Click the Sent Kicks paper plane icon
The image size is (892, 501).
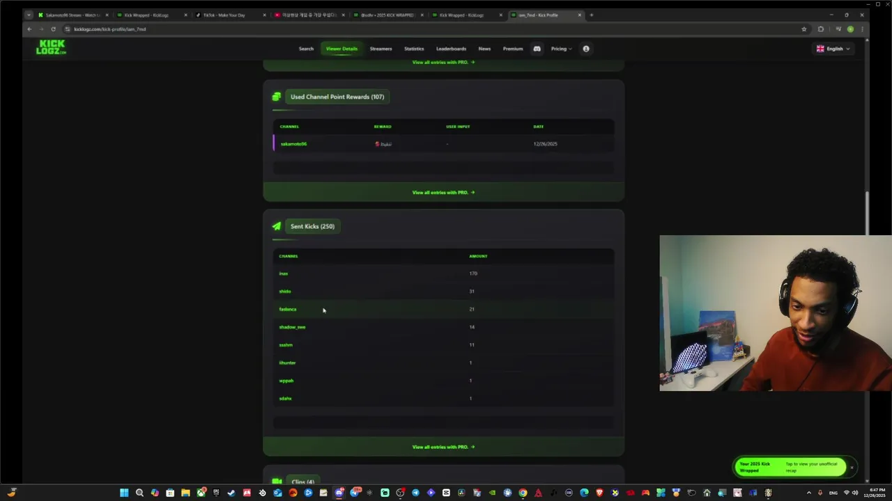point(277,226)
